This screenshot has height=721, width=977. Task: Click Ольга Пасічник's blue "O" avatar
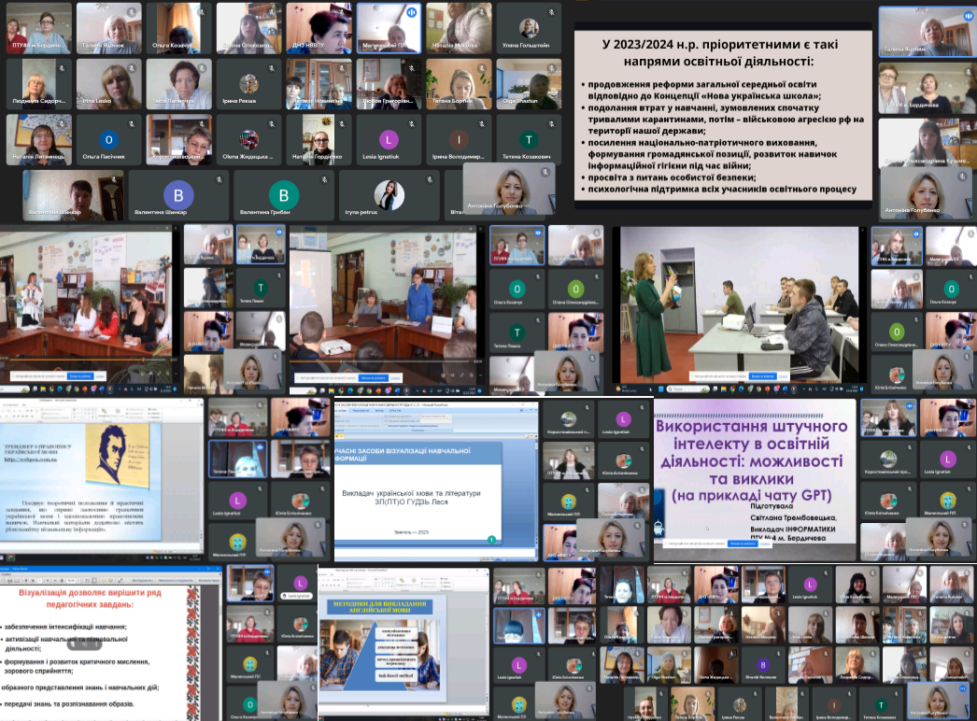[x=109, y=140]
